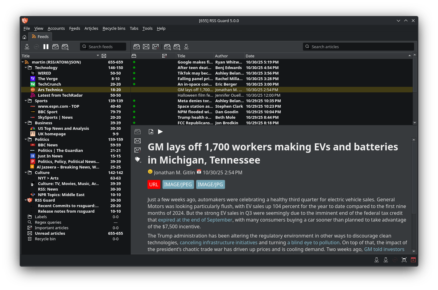Click download icon in articles toolbar
This screenshot has width=438, height=290.
(186, 47)
